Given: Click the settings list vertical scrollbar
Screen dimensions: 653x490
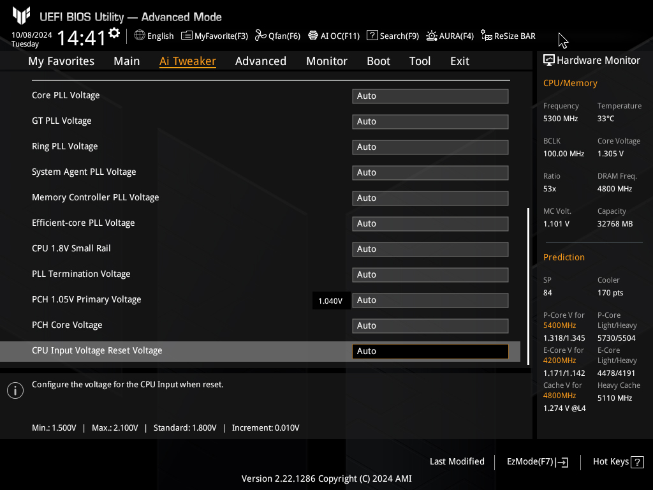Looking at the screenshot, I should tap(528, 286).
